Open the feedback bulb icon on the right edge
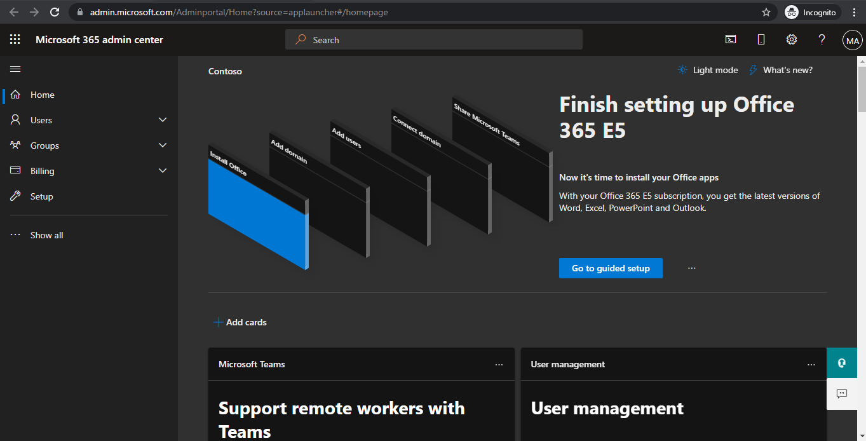This screenshot has width=866, height=441. tap(841, 362)
